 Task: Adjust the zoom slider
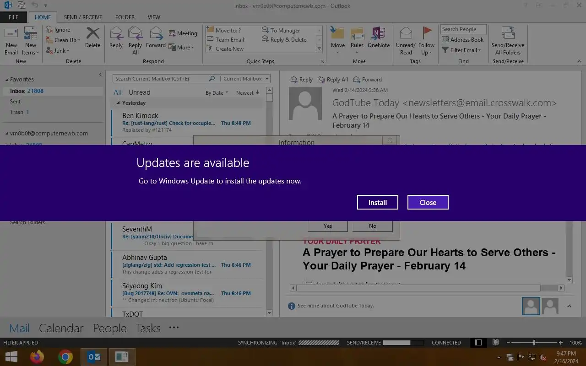(534, 343)
